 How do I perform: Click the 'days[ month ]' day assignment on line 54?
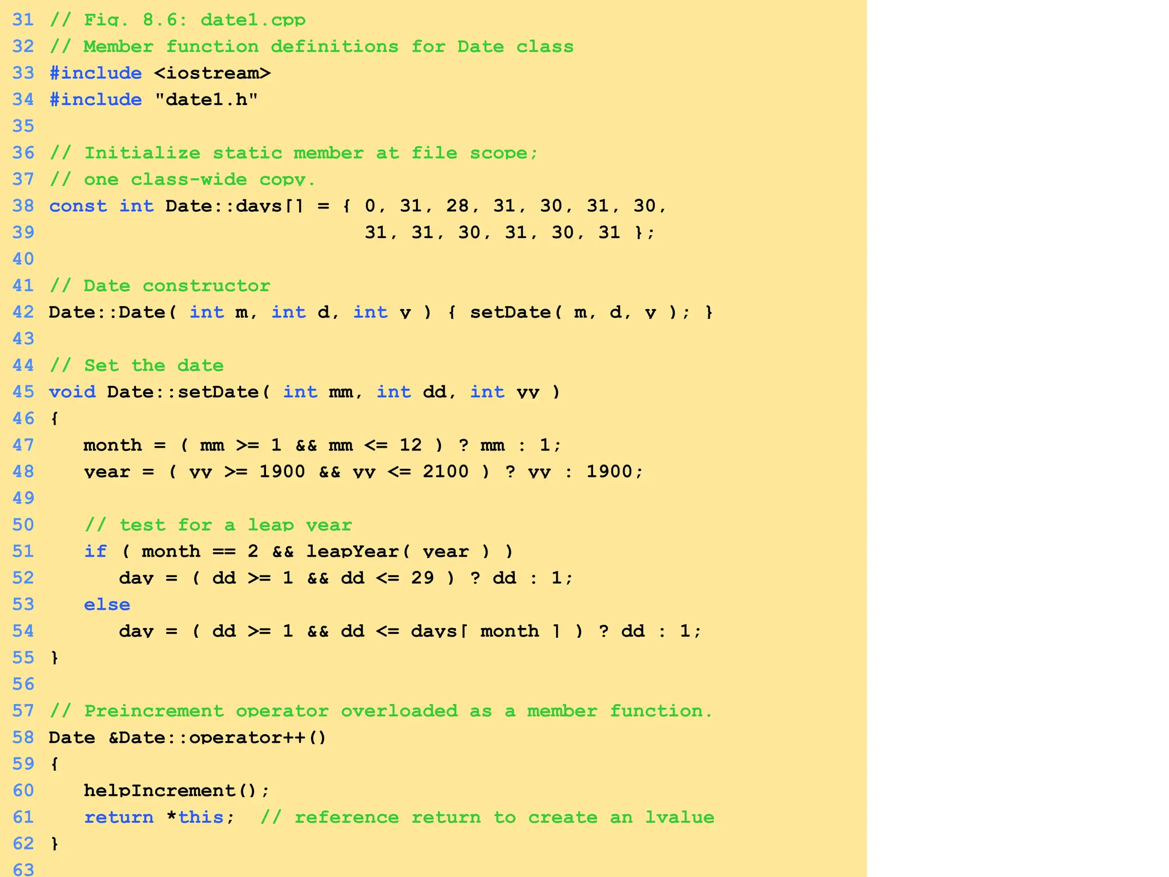point(410,631)
